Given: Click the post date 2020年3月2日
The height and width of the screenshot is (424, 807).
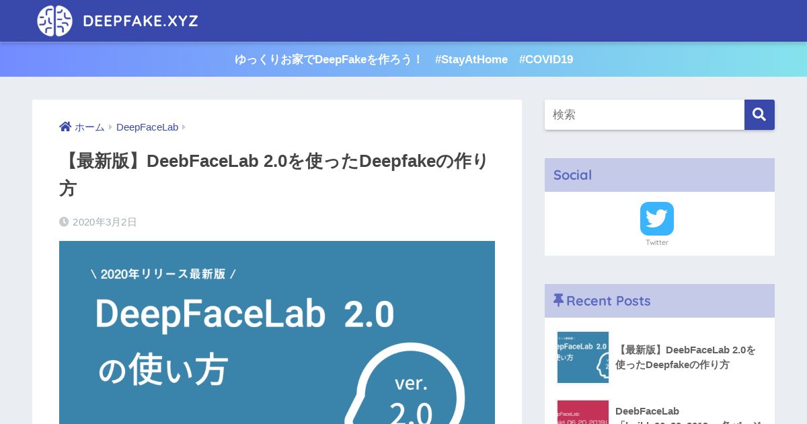Looking at the screenshot, I should [x=105, y=222].
